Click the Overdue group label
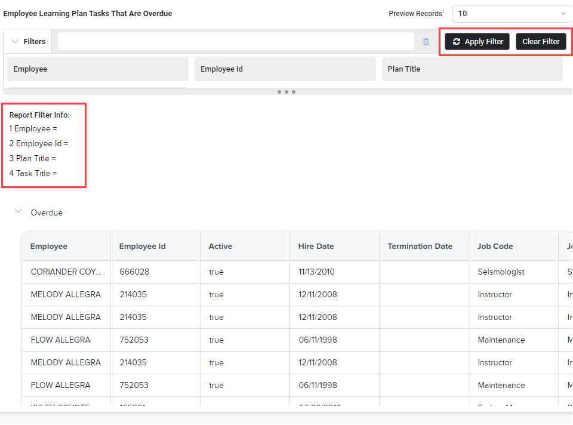Viewport: 573px width, 425px height. [x=47, y=213]
